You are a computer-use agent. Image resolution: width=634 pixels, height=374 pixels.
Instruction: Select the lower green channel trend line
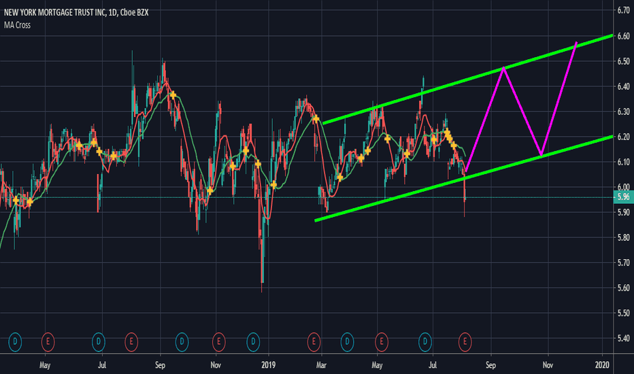pyautogui.click(x=464, y=178)
